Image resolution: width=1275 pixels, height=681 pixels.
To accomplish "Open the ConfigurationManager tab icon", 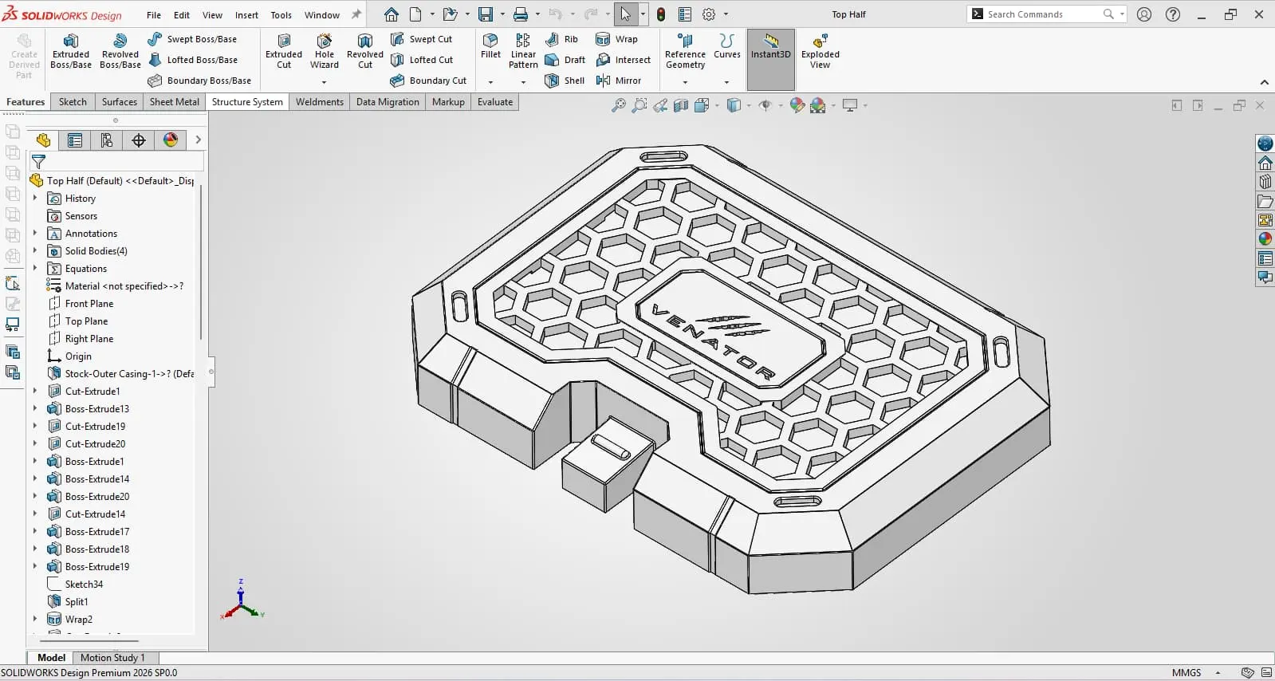I will tap(107, 140).
